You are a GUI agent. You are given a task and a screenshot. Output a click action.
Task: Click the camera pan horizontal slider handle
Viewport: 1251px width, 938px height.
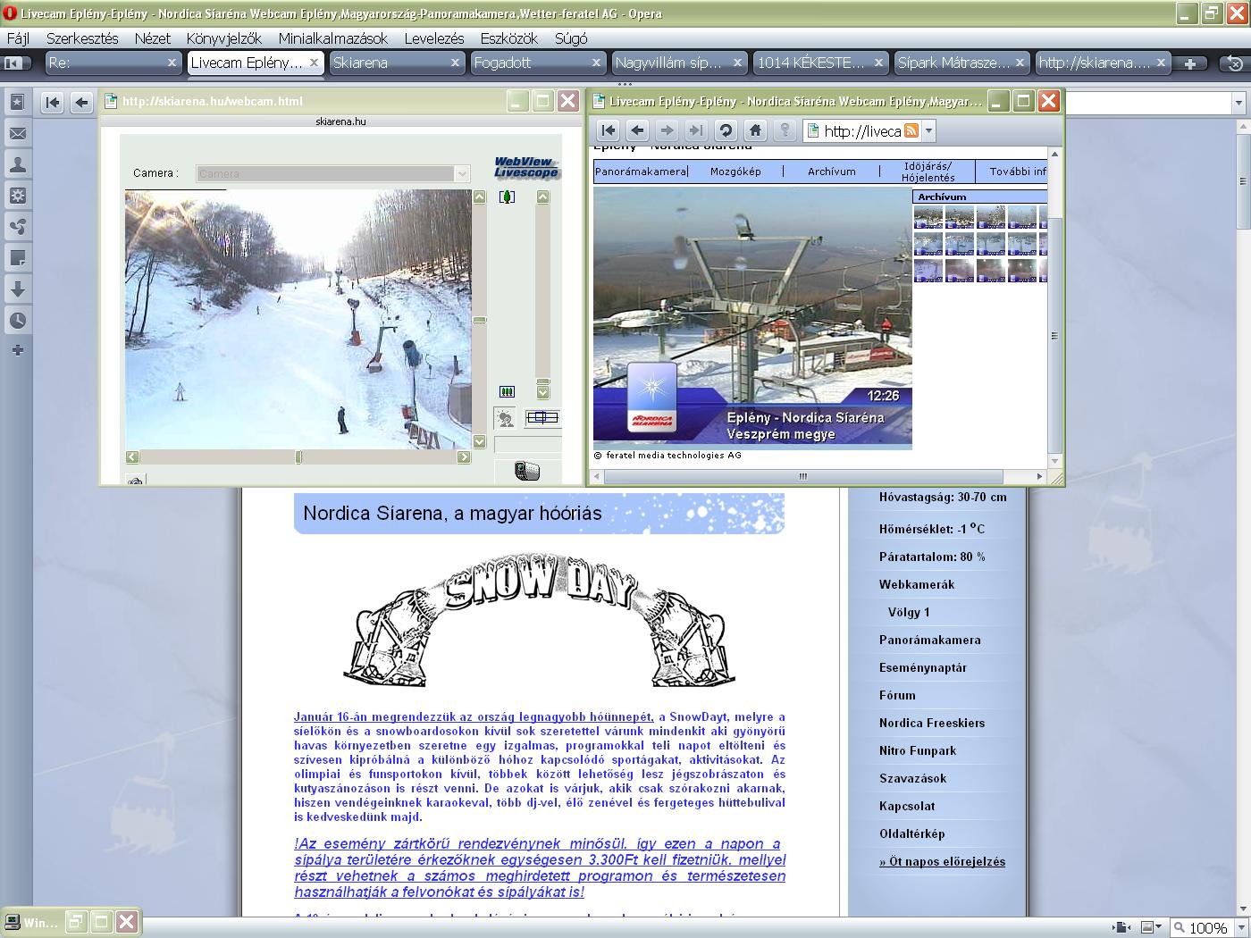(298, 457)
